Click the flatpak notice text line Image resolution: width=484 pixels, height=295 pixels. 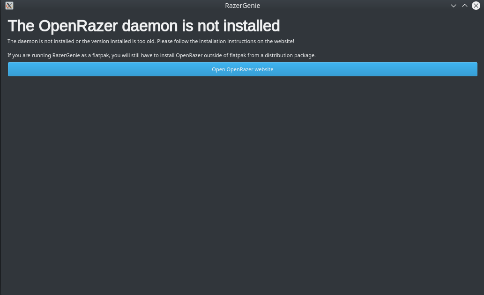click(161, 55)
